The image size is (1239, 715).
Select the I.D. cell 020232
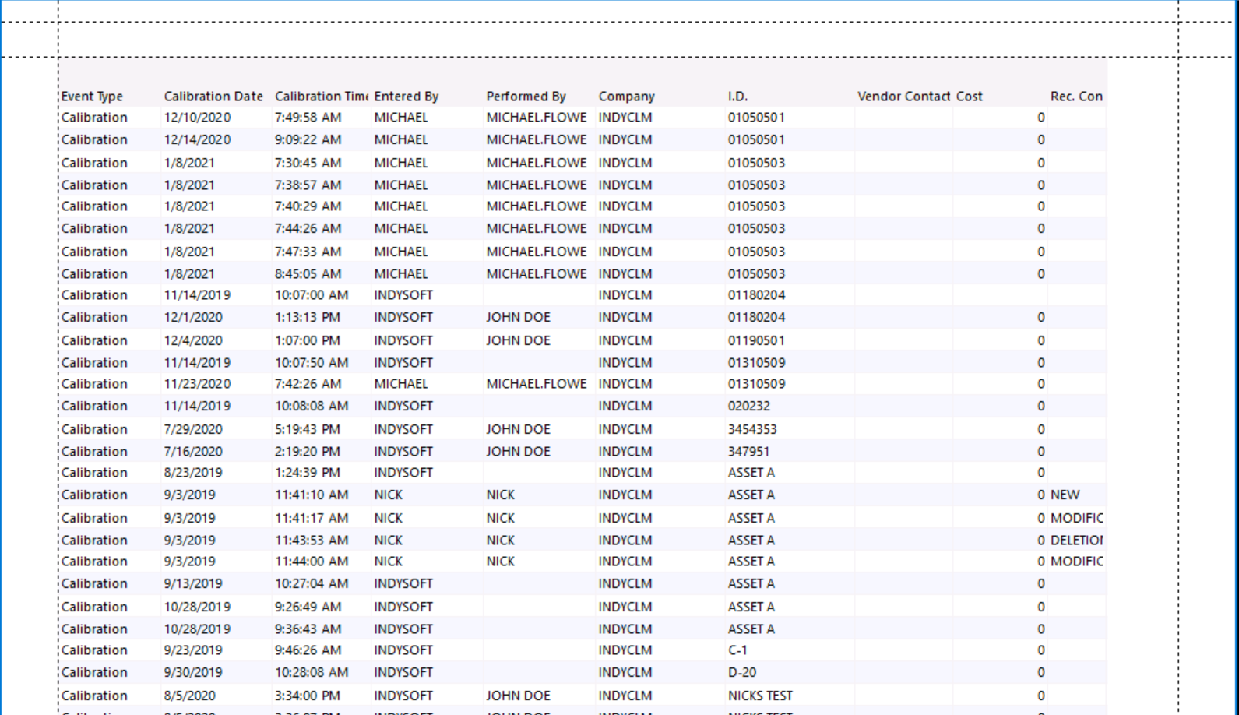[x=748, y=407]
